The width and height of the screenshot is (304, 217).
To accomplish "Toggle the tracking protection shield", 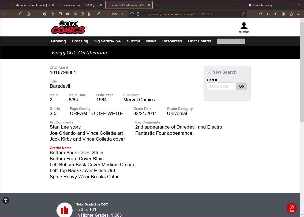I will [132, 14].
